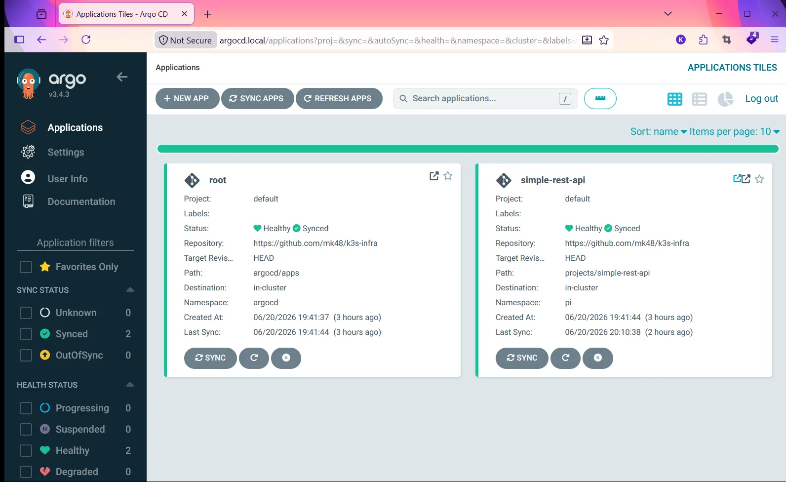Check the OutOfSync status filter

point(26,355)
